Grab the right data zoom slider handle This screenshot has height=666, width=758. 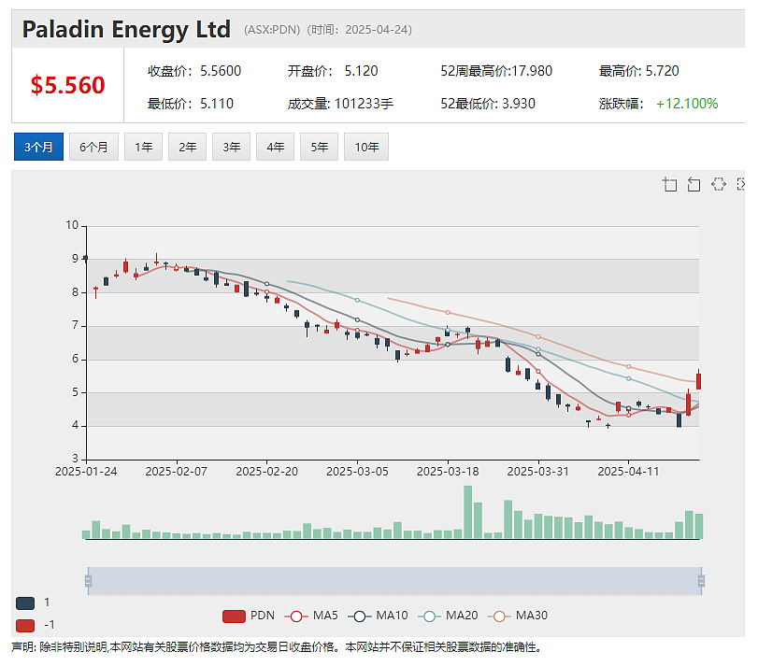coord(701,580)
